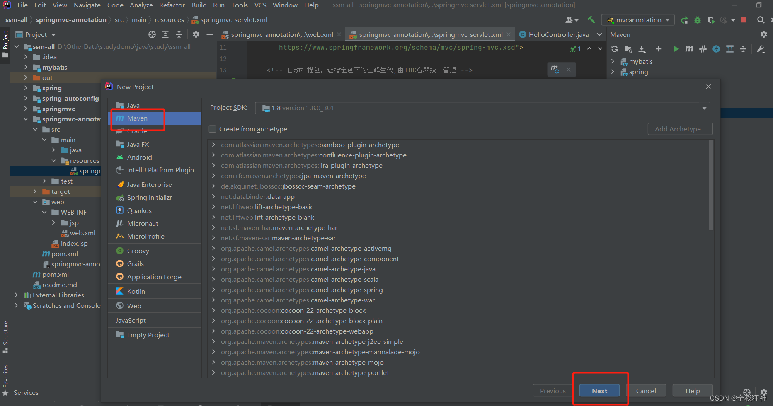
Task: Click Cancel button in dialog
Action: pyautogui.click(x=646, y=391)
